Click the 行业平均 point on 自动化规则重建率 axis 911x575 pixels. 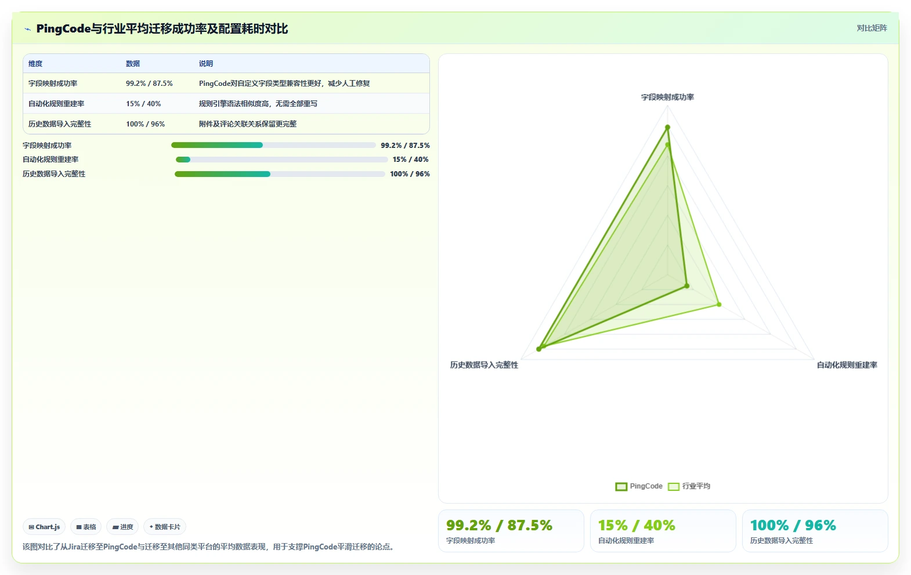click(719, 304)
